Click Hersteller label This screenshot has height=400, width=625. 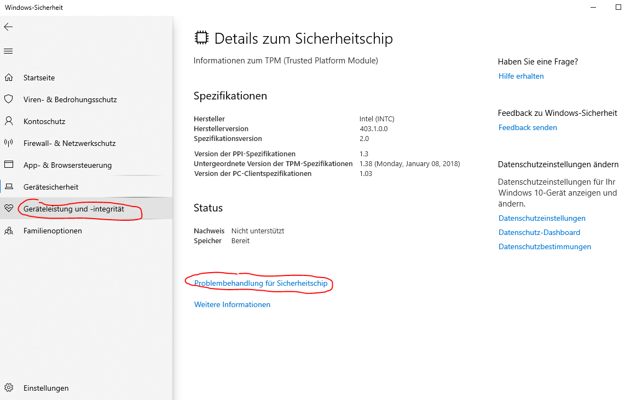click(209, 119)
